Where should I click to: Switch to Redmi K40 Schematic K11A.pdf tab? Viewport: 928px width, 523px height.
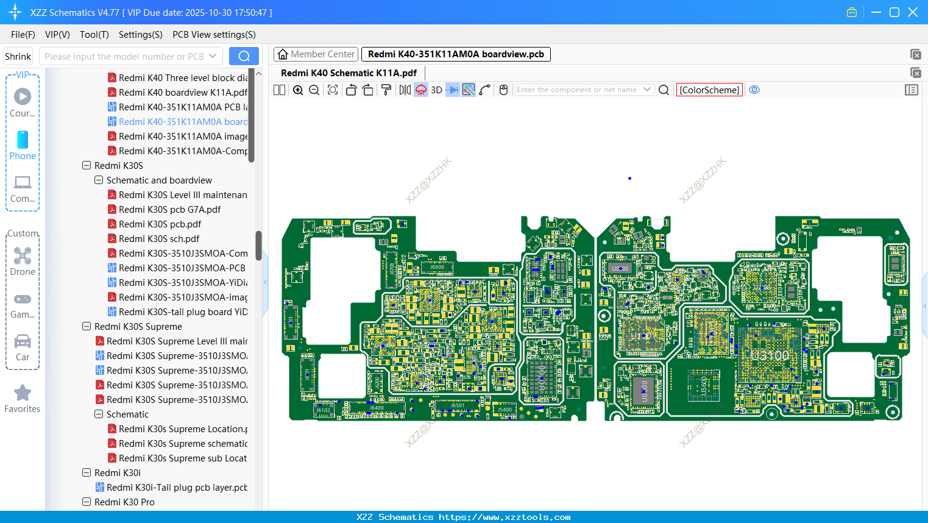349,73
